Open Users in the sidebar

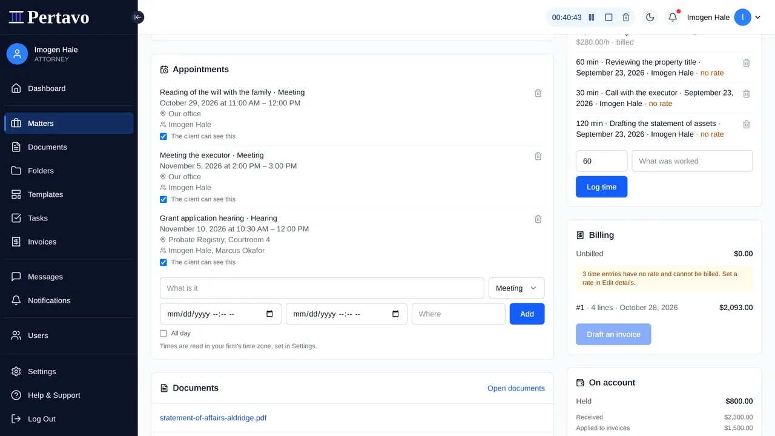[x=69, y=335]
